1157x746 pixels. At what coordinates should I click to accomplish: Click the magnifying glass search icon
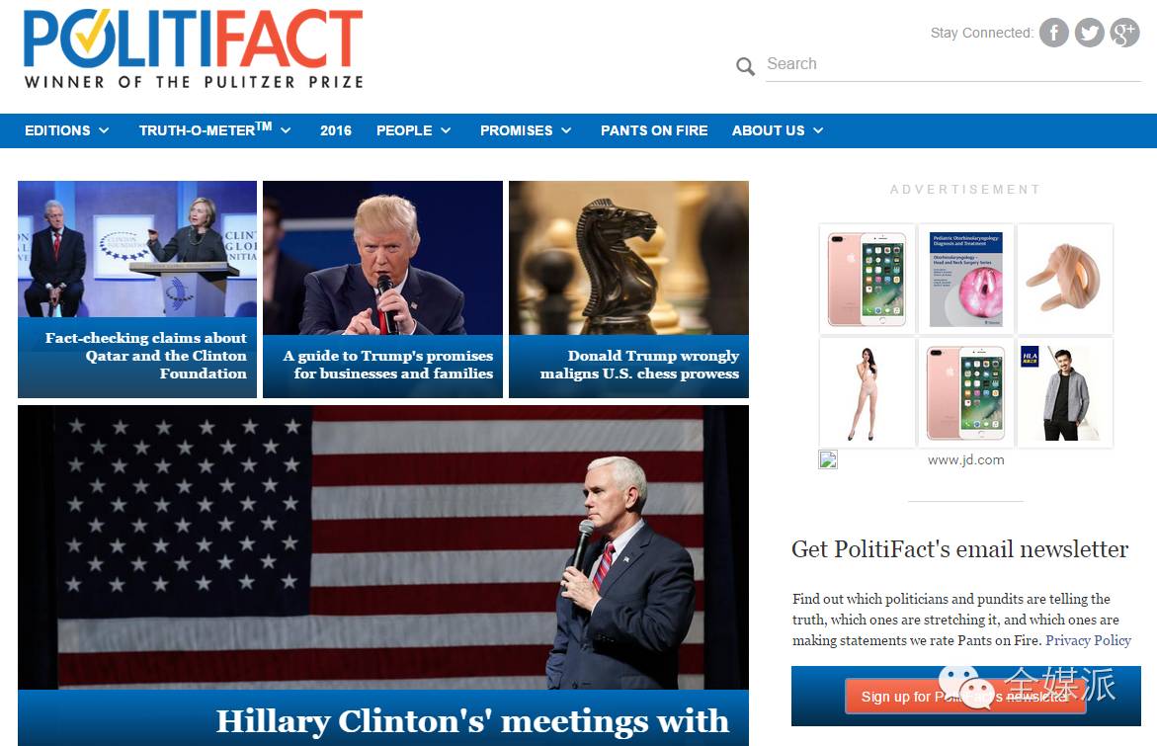pyautogui.click(x=745, y=66)
